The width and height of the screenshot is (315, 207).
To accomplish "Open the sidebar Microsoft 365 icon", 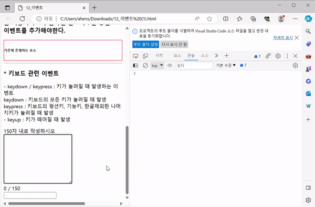I will coord(308,81).
